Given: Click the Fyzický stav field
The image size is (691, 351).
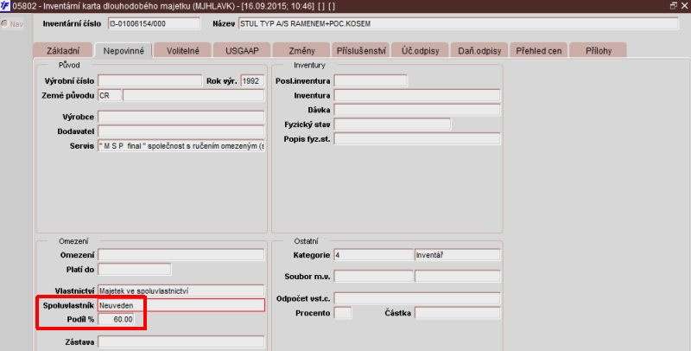Looking at the screenshot, I should [392, 124].
